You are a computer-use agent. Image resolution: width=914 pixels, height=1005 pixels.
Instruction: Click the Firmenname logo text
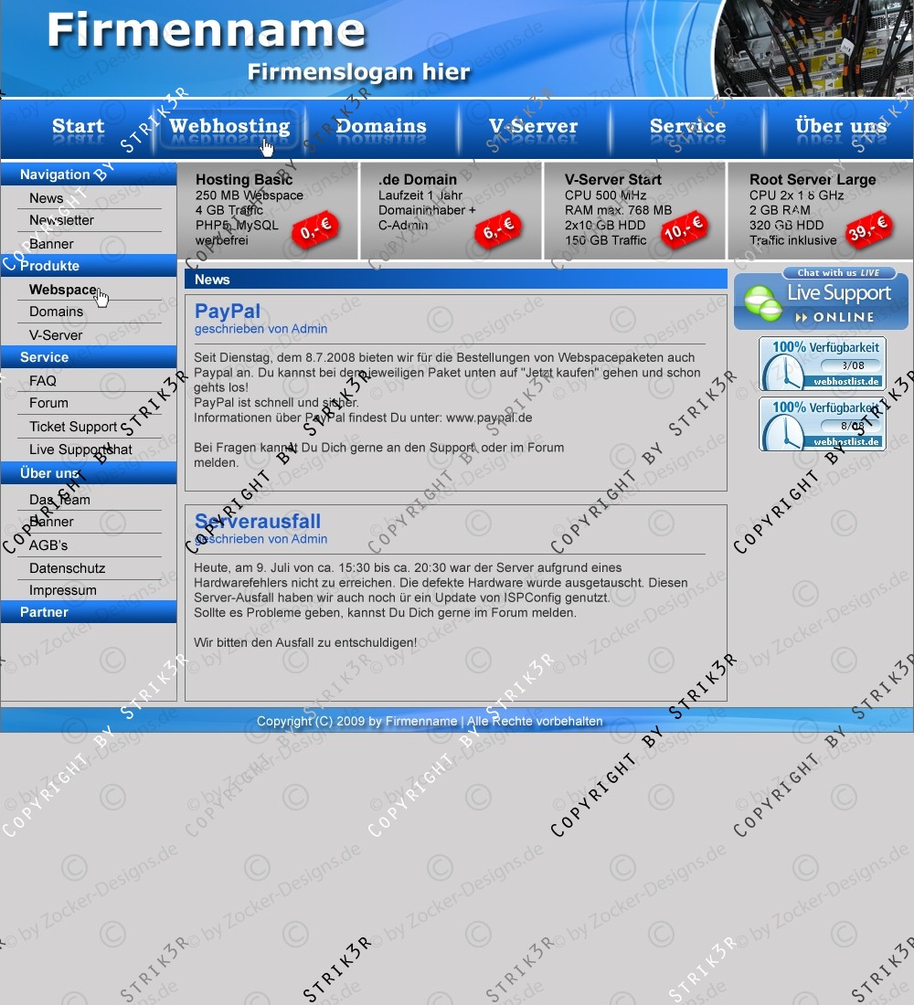pyautogui.click(x=206, y=30)
